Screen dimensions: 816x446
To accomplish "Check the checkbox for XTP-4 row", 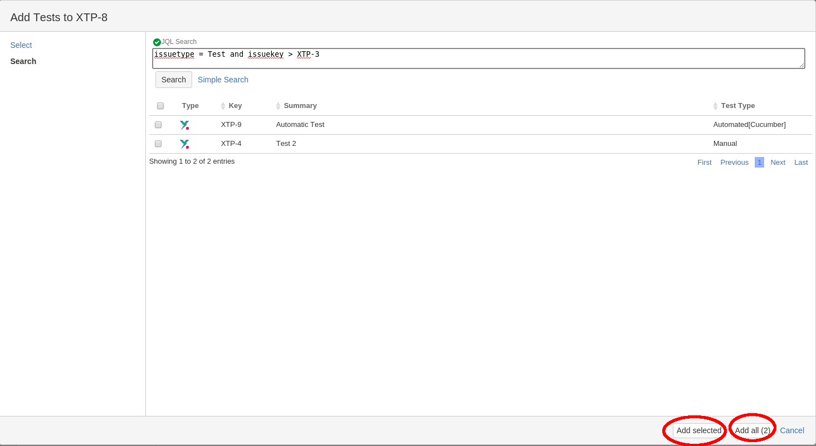I will [x=158, y=144].
